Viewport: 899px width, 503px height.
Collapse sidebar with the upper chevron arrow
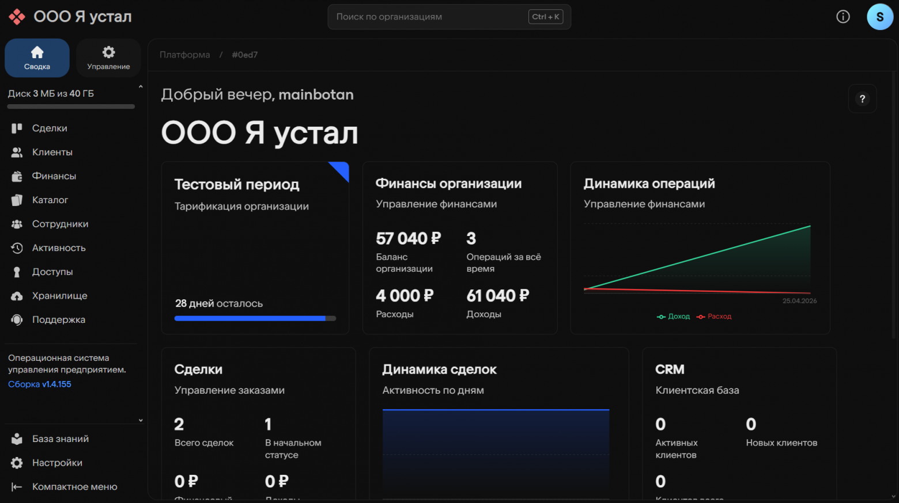click(x=141, y=87)
